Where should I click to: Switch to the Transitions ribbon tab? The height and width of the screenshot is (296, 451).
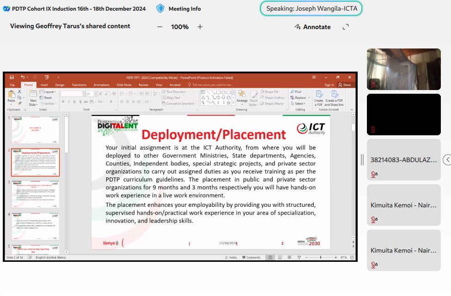pyautogui.click(x=79, y=85)
